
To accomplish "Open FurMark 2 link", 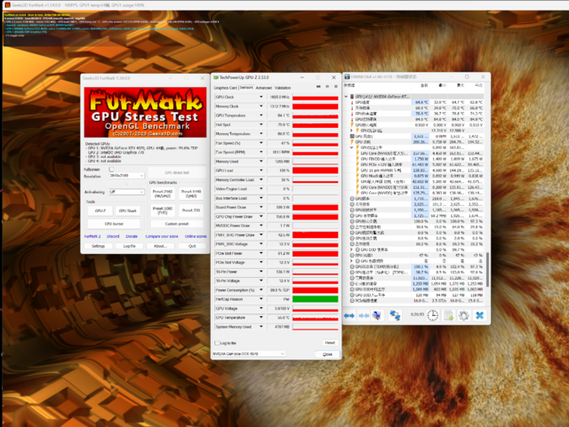I will 92,236.
